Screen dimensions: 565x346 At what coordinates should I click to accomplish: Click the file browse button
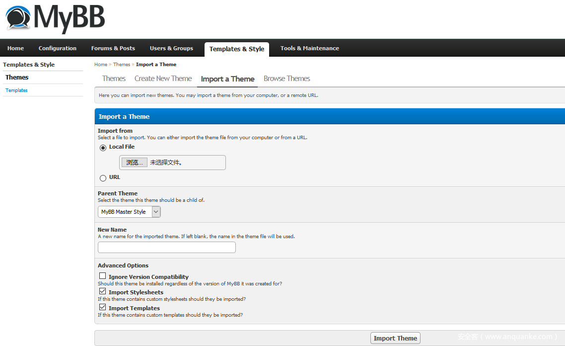pos(134,163)
